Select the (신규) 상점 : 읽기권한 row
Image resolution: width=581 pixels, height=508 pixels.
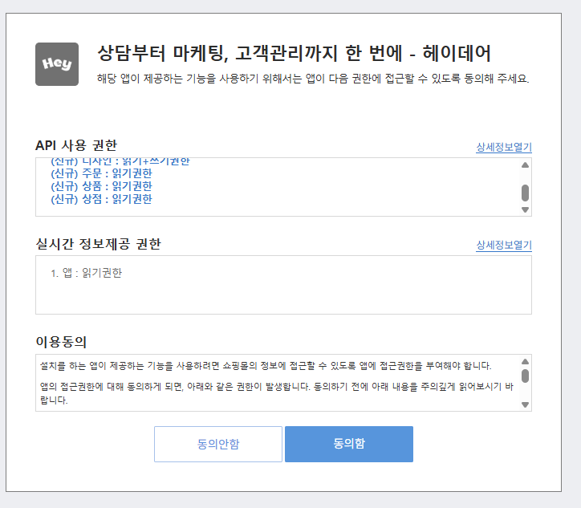(102, 199)
